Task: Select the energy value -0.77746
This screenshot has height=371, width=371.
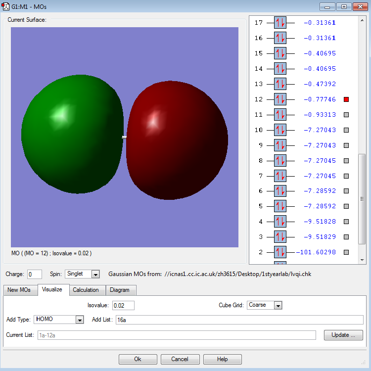Action: pyautogui.click(x=320, y=99)
